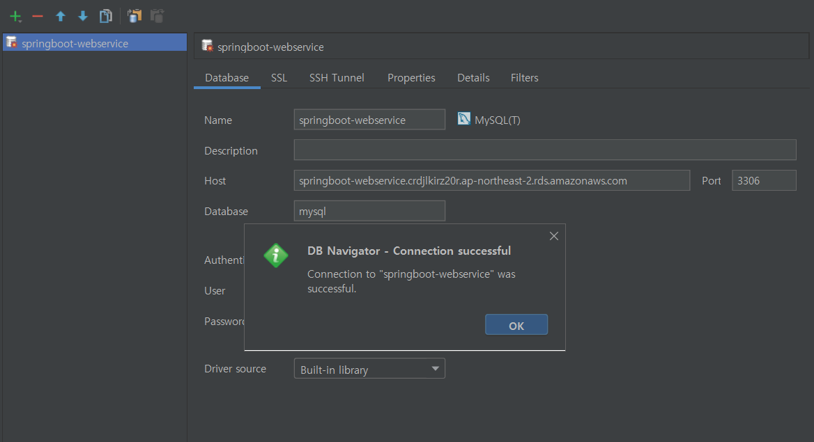Switch to the Properties tab
Screen dimensions: 814x442
411,78
